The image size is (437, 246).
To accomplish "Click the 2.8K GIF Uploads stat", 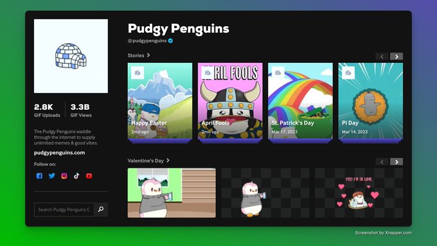I will (47, 110).
